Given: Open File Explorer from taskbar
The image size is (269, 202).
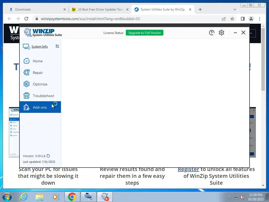Looking at the screenshot, I should pyautogui.click(x=40, y=197).
